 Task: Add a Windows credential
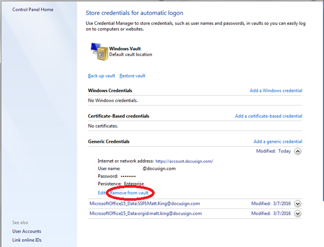pyautogui.click(x=276, y=90)
